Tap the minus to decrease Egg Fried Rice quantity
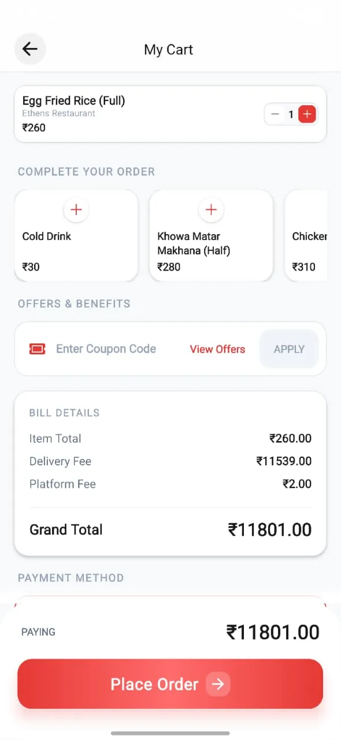 coord(275,114)
